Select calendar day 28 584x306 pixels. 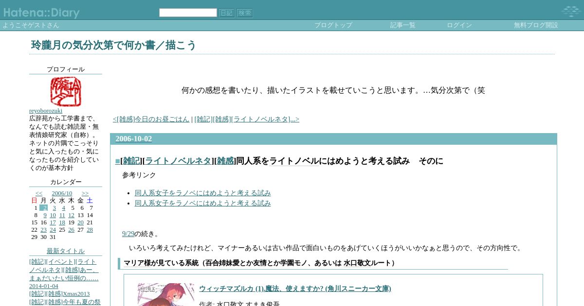pos(90,230)
